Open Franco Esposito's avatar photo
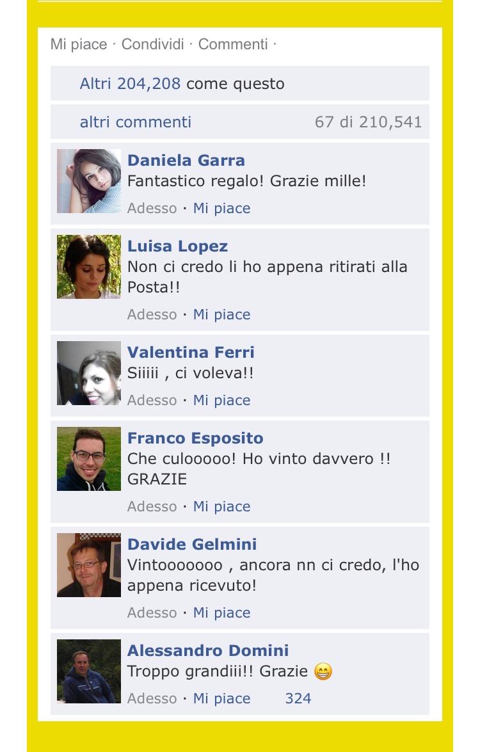Screen dimensions: 480x752 89,459
